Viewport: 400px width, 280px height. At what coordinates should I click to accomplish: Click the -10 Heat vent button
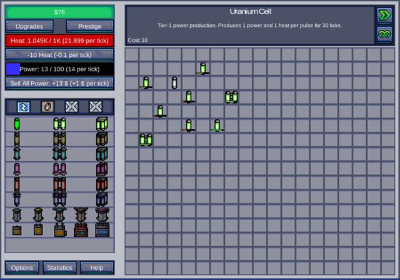point(60,55)
